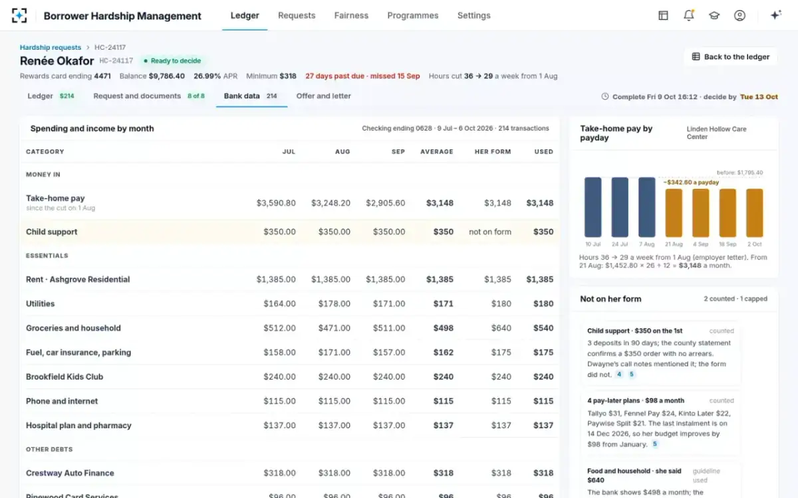This screenshot has height=498, width=798.
Task: Open the graduation cap training icon
Action: coord(714,15)
